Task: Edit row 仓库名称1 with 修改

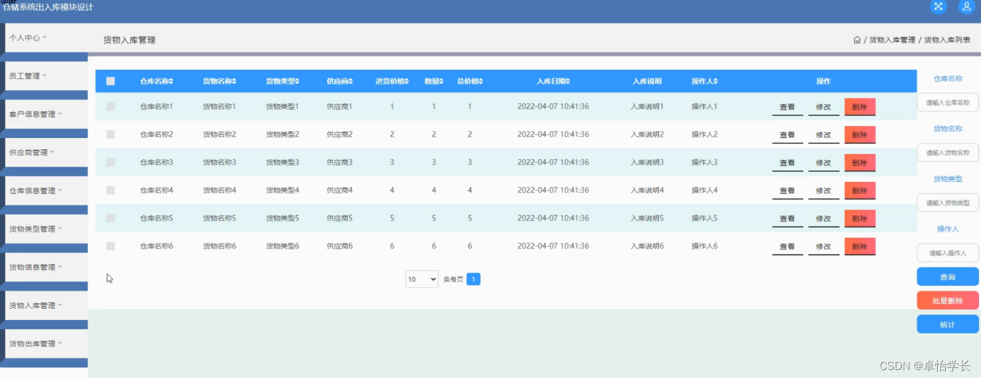Action: pos(824,107)
